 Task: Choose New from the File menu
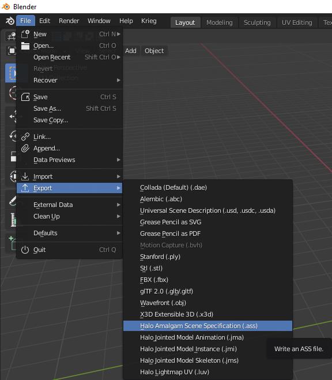point(70,34)
